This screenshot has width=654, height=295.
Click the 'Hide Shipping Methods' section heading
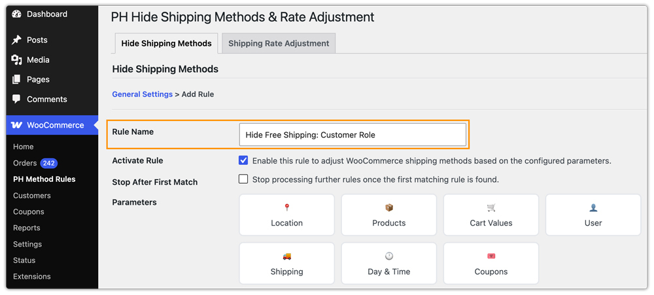pyautogui.click(x=165, y=69)
